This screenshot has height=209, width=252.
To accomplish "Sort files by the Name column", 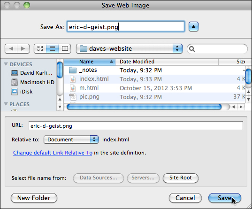I will (x=90, y=62).
